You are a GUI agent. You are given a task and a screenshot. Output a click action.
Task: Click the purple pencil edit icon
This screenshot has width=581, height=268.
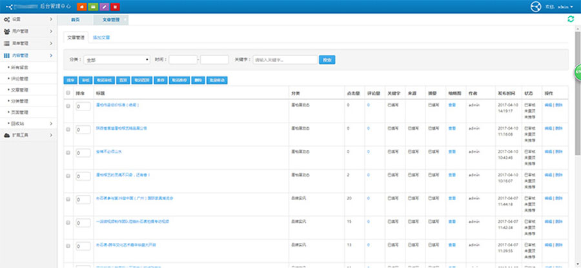(104, 6)
